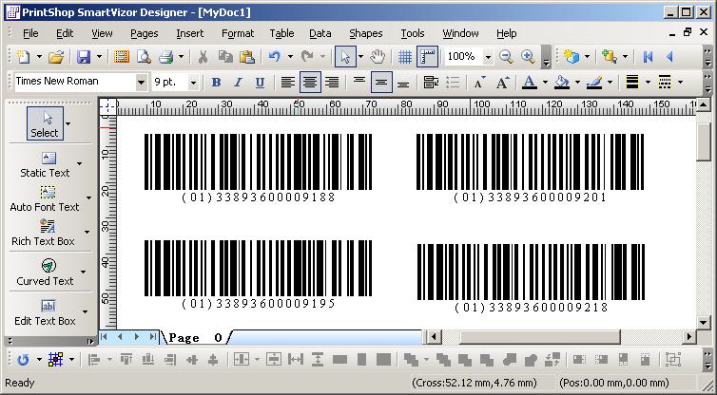717x395 pixels.
Task: Undo the last action
Action: click(x=275, y=57)
